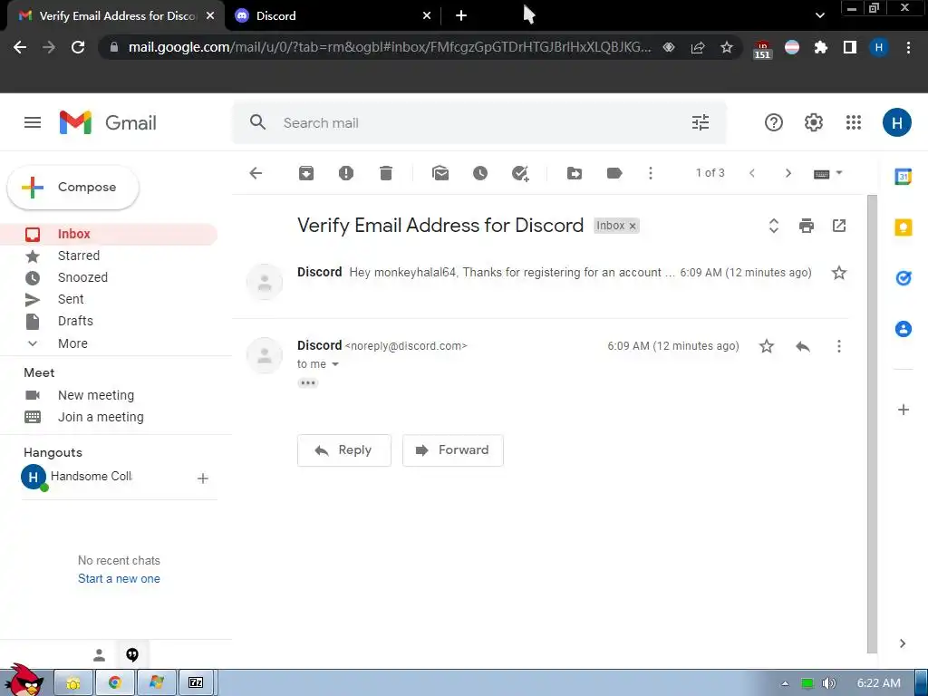The image size is (928, 696).
Task: Hide the side panel chevron
Action: [903, 643]
